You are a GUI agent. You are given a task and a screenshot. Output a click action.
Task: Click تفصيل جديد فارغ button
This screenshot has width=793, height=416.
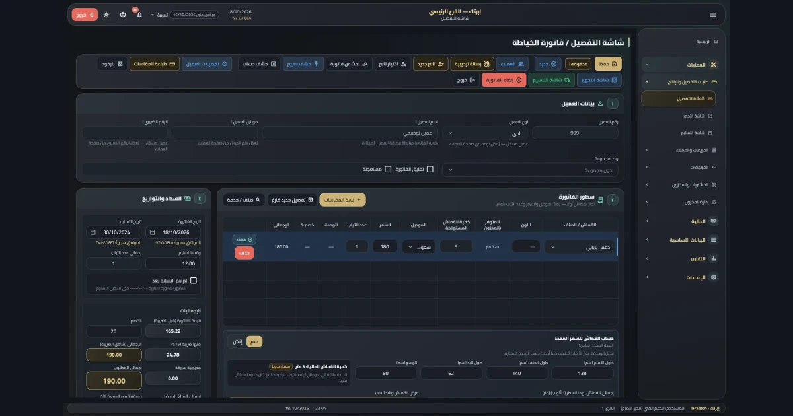point(291,199)
